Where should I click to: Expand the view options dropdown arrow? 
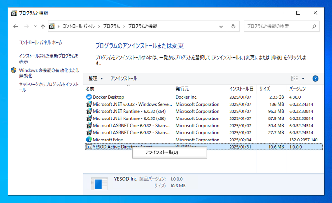point(303,78)
